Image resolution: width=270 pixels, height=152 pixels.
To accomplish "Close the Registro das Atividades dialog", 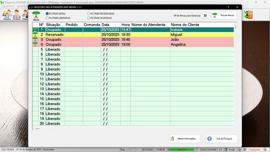I will [237, 7].
